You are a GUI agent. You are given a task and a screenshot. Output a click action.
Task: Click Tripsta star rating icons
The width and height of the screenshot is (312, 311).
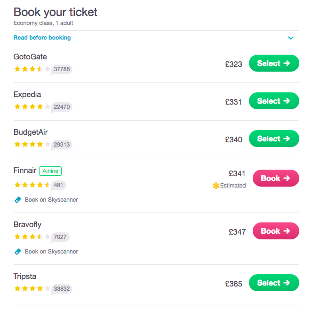pyautogui.click(x=32, y=288)
